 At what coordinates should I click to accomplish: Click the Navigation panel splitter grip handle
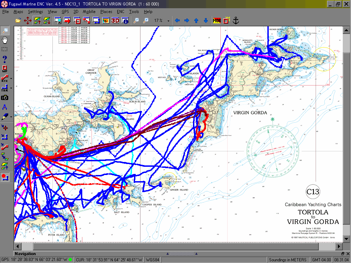point(182,254)
